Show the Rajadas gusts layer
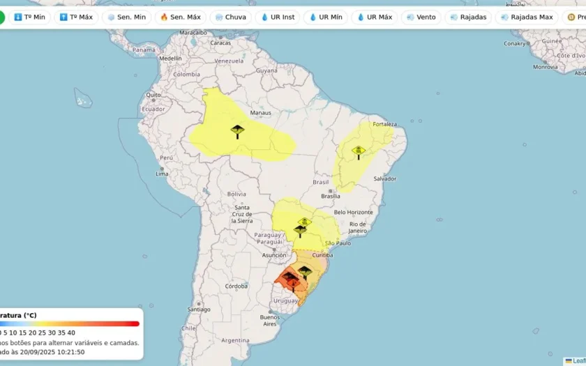The height and width of the screenshot is (366, 586). pyautogui.click(x=468, y=17)
